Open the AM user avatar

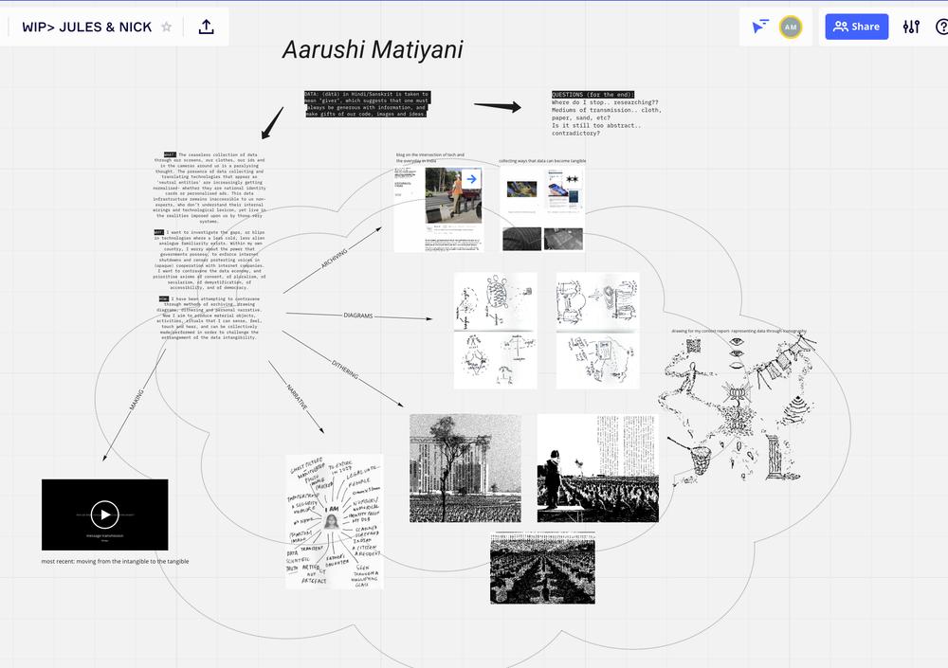[791, 27]
